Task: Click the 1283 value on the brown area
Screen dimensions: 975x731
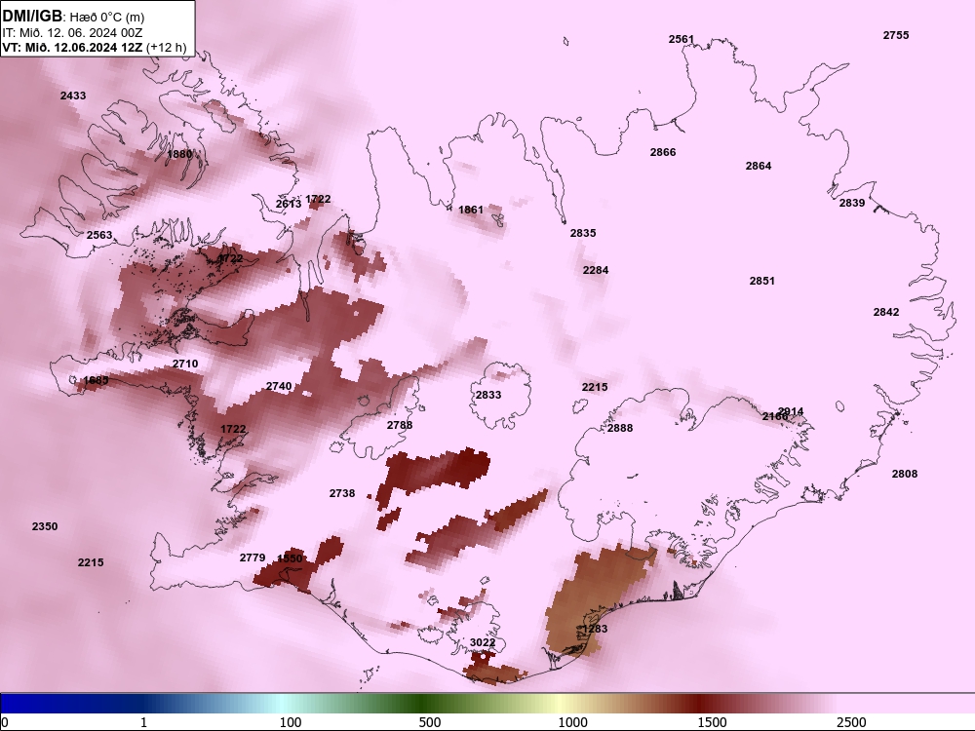Action: point(595,629)
